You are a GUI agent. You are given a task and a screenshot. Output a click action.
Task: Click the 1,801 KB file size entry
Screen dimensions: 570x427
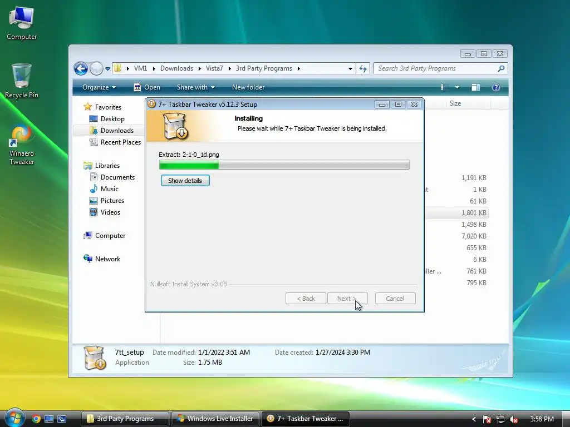pyautogui.click(x=474, y=213)
